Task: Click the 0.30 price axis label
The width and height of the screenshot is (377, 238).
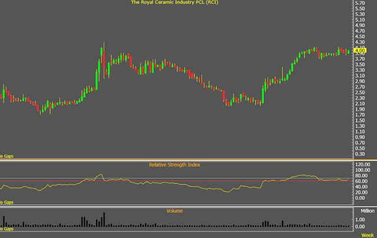Action: click(360, 154)
